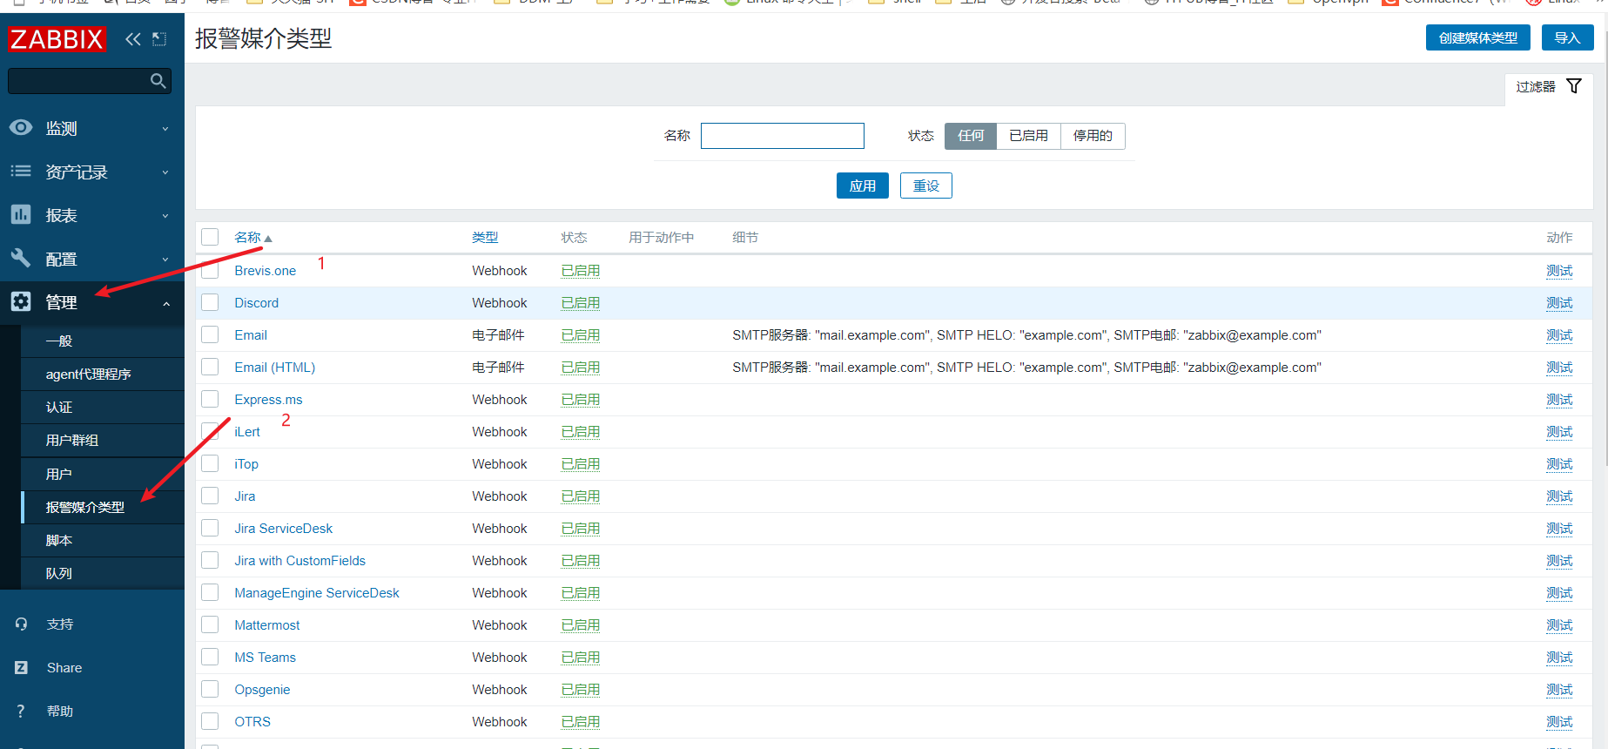This screenshot has height=749, width=1608.
Task: Click the Monitoring eye icon
Action: 21,128
